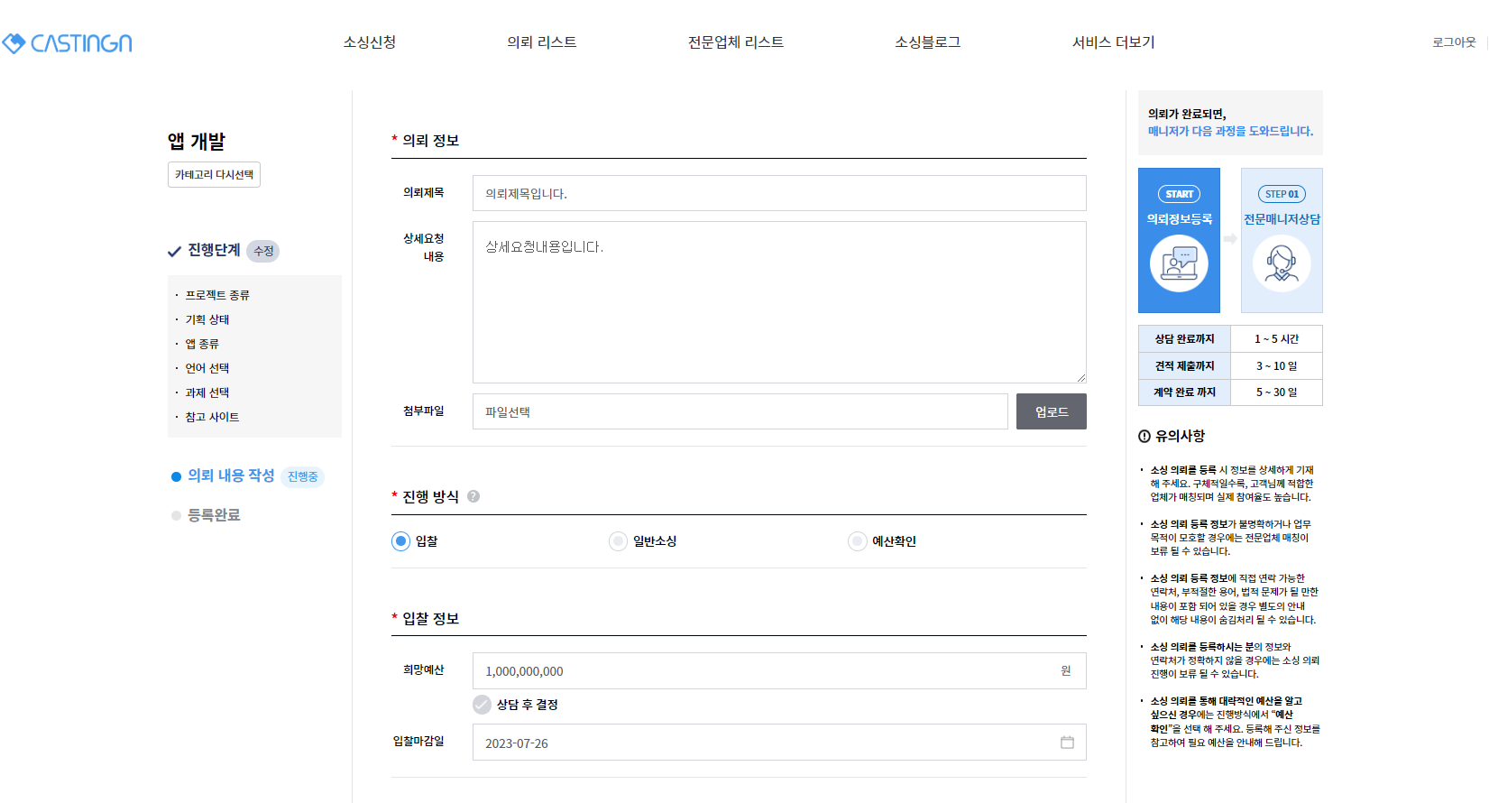Select the 입찰 radio option
Screen dimensions: 1489x803
click(x=401, y=541)
